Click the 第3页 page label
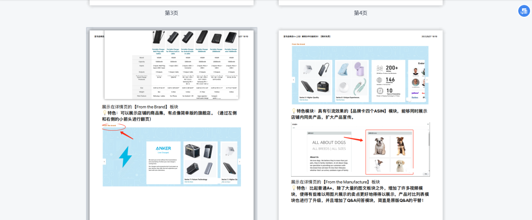 pos(171,13)
